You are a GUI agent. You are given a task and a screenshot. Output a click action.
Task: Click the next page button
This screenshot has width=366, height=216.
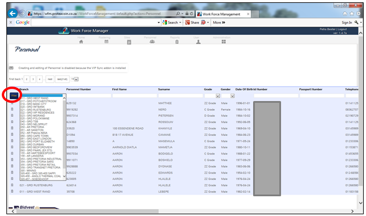point(50,79)
